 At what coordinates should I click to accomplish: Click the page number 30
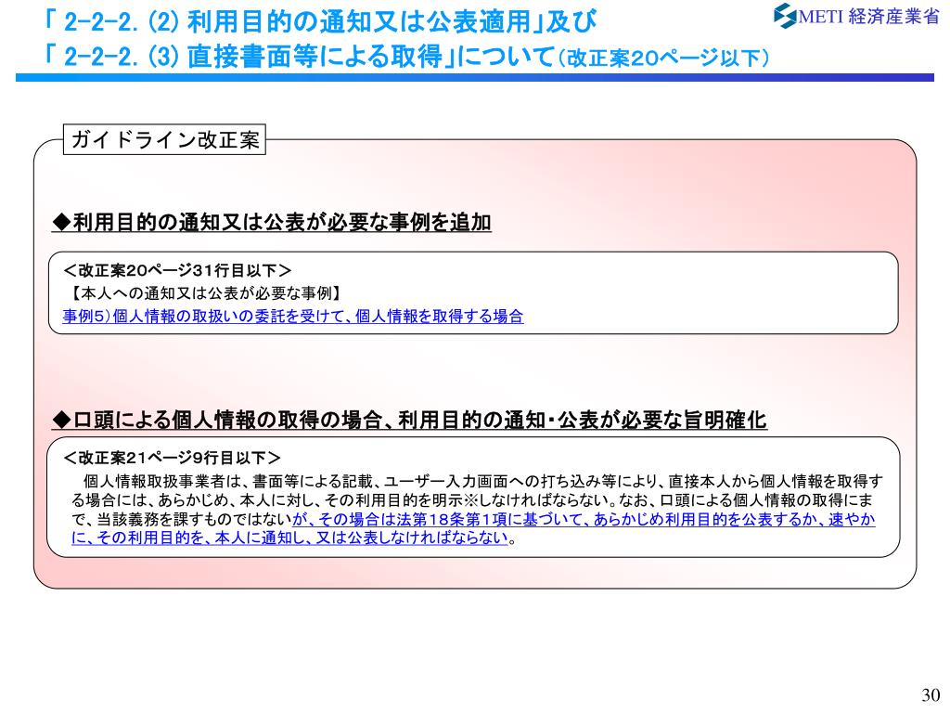931,694
